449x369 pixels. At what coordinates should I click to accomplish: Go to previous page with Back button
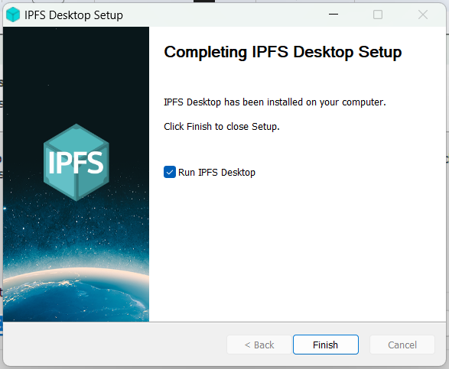[x=259, y=345]
